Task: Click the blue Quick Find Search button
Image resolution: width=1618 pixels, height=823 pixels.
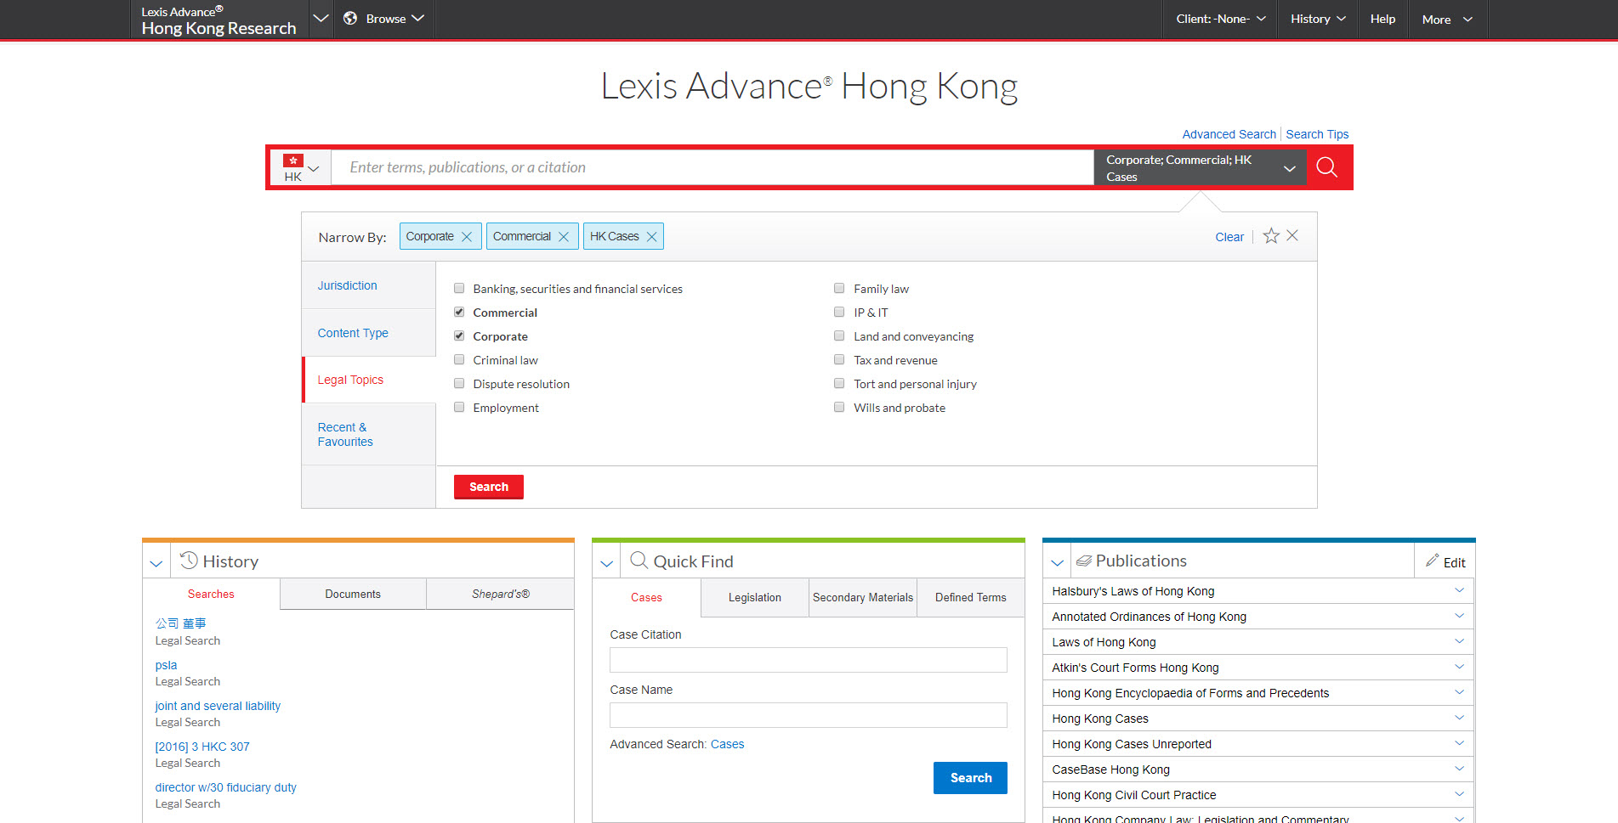Action: [x=970, y=778]
